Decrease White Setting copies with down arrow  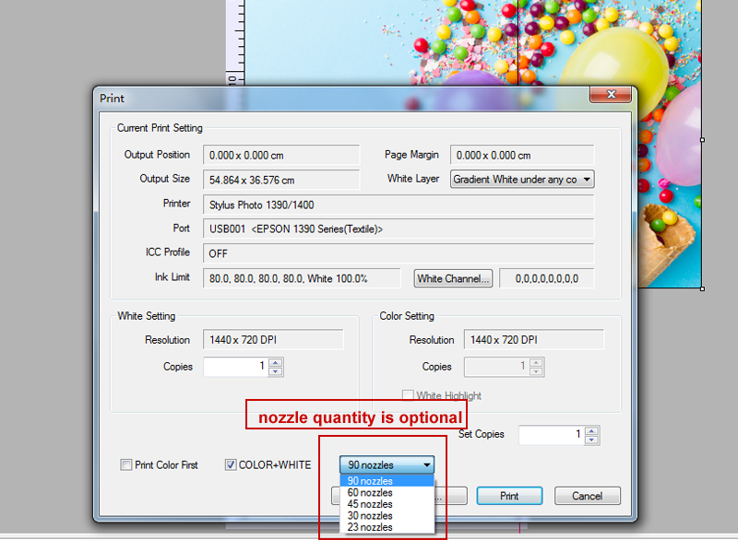(276, 371)
